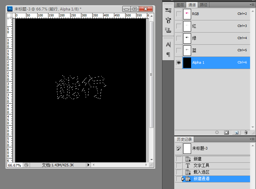The width and height of the screenshot is (256, 189).
Task: Open the Channels panel options menu
Action: pos(252,5)
